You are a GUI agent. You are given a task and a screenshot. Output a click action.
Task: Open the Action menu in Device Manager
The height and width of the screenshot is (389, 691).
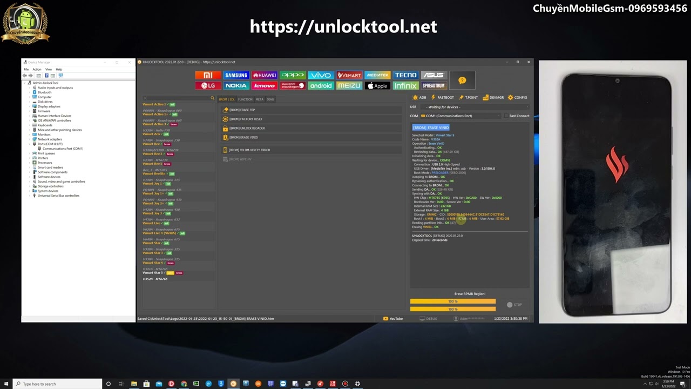tap(37, 69)
